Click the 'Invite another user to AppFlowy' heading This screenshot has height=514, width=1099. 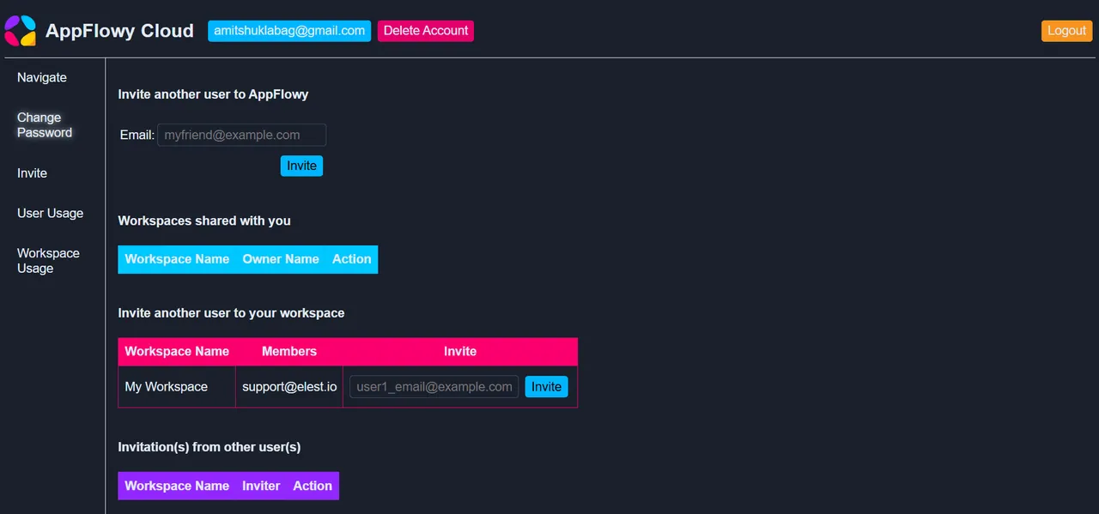tap(213, 94)
